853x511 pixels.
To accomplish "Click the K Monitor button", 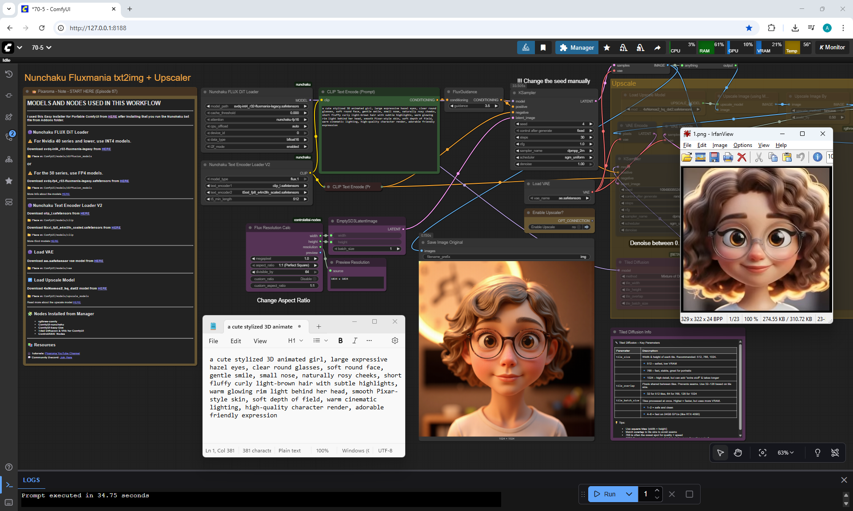I will coord(832,48).
